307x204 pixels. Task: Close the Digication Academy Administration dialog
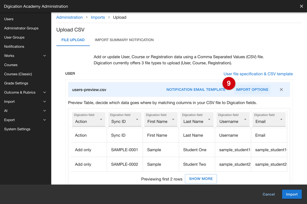[x=301, y=6]
